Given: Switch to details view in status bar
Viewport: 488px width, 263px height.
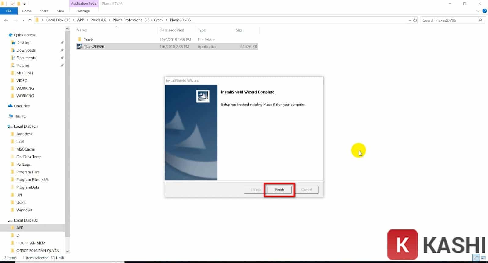Looking at the screenshot, I should 476,258.
